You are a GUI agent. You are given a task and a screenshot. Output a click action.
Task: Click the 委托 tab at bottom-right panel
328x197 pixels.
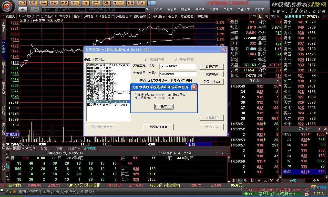(316, 180)
